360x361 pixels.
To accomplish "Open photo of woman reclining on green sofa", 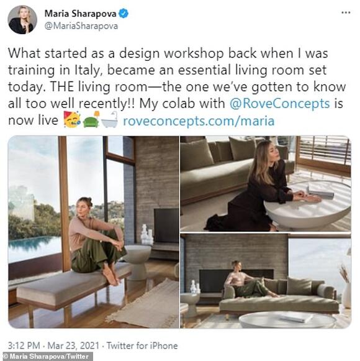I will [x=266, y=281].
